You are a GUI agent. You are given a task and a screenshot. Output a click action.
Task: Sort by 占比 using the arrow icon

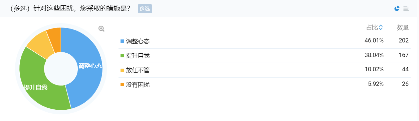point(381,28)
